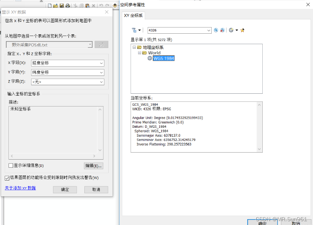Select WGS 1984 coordinate system

pos(162,58)
